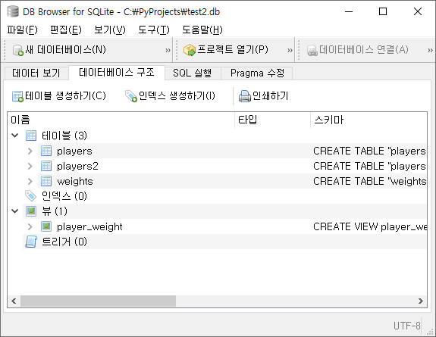Click the CREATE VIEW player_we schema text

click(x=370, y=226)
